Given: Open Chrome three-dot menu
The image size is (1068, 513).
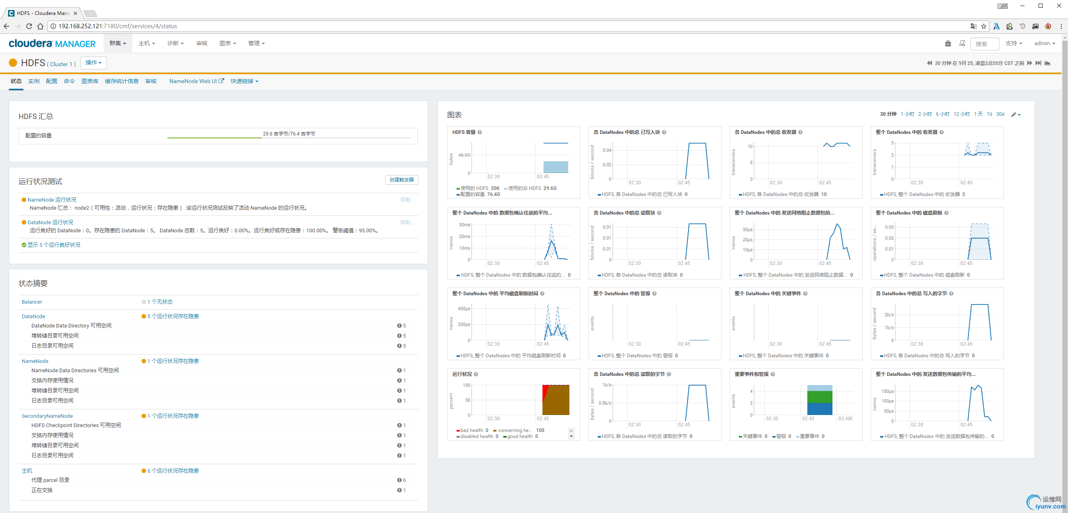Looking at the screenshot, I should (1061, 26).
